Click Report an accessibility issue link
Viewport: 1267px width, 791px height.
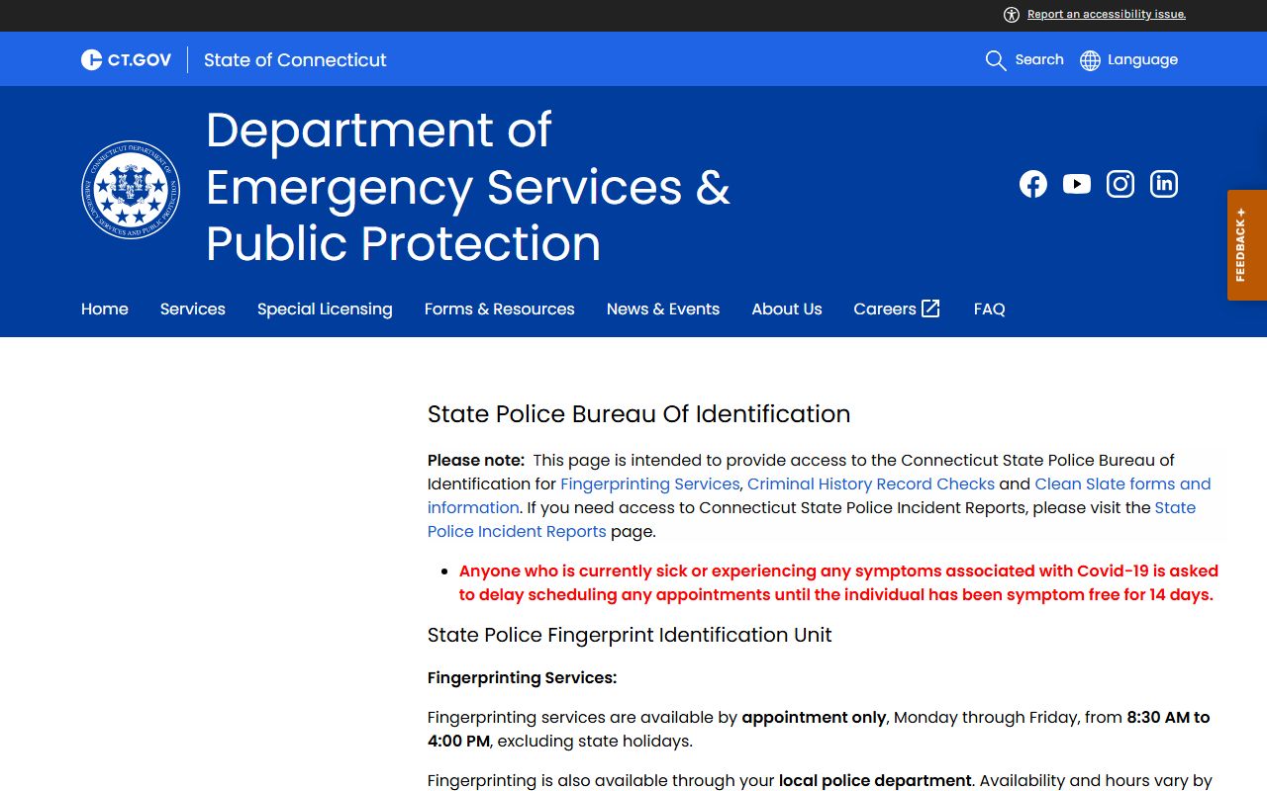[x=1106, y=14]
